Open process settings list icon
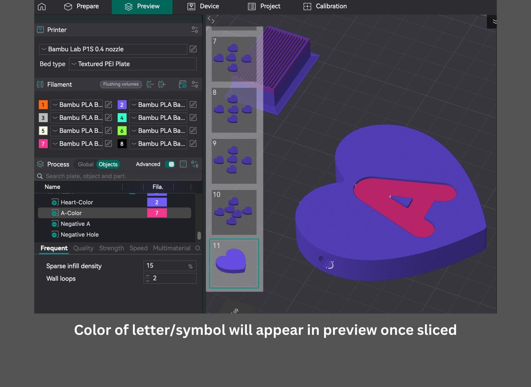Image resolution: width=531 pixels, height=387 pixels. coord(183,164)
